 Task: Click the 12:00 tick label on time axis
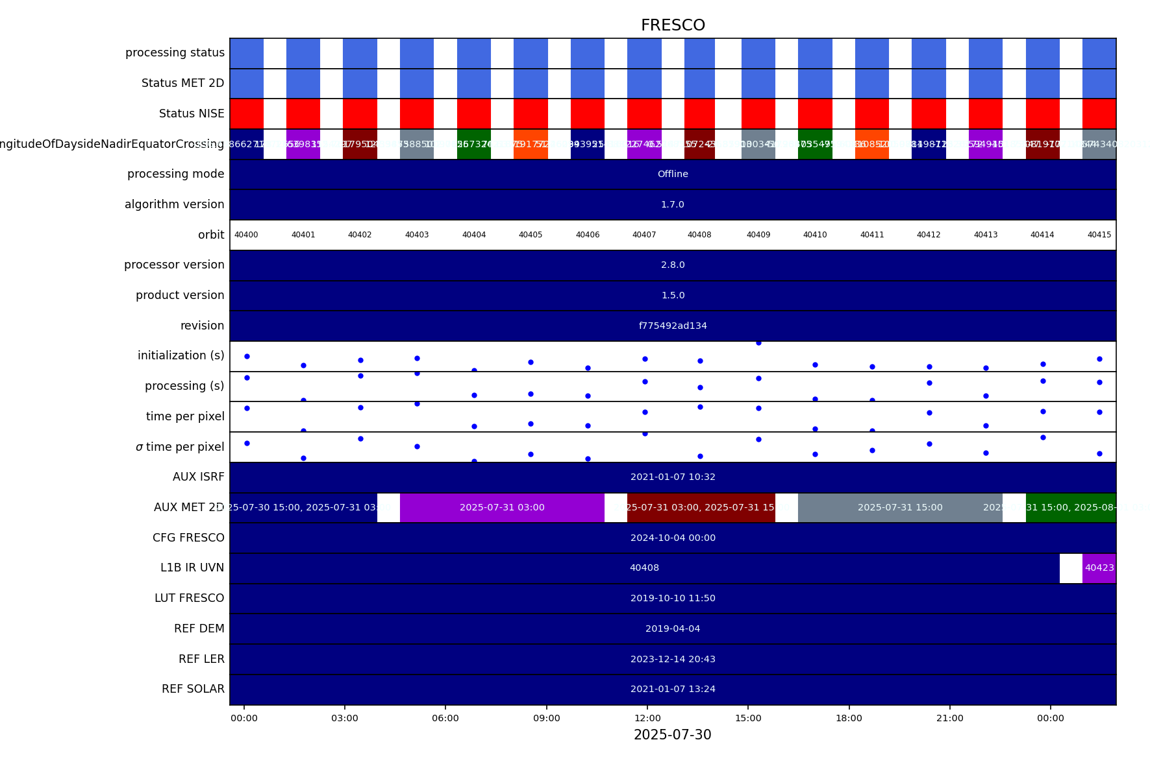pyautogui.click(x=647, y=718)
